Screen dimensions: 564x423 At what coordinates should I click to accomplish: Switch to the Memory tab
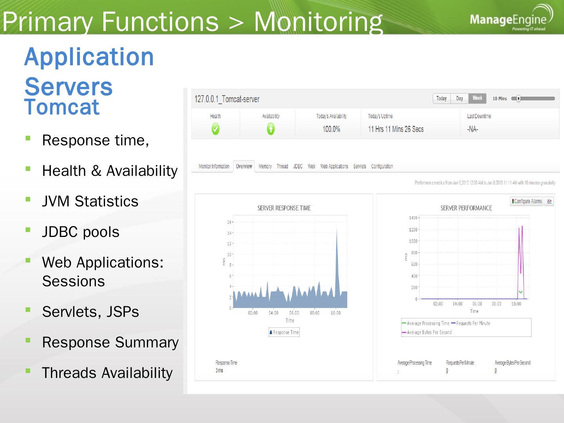pos(265,166)
